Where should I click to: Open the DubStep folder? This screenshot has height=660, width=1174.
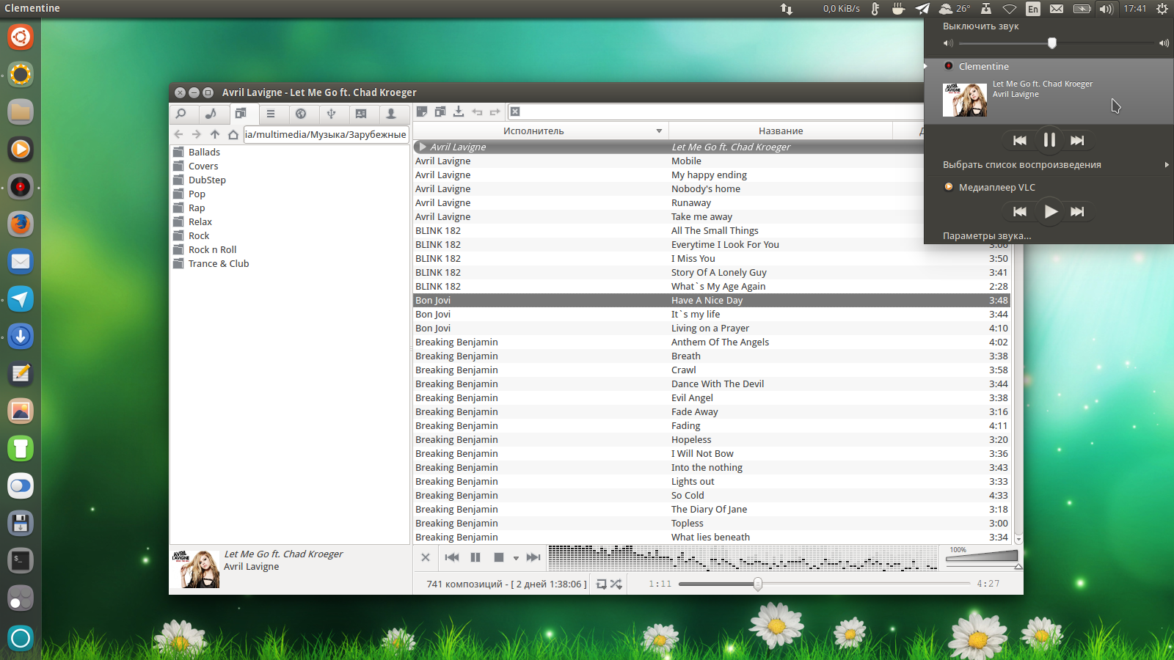[x=207, y=180]
